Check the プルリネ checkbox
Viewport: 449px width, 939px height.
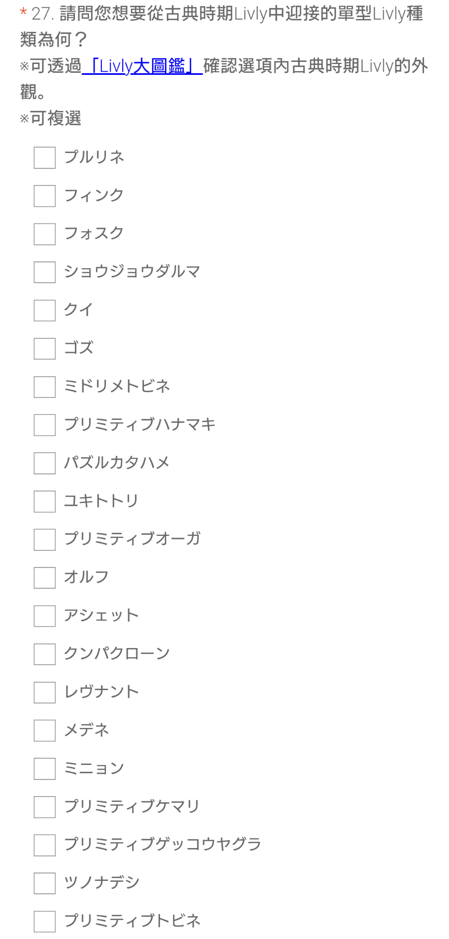point(45,158)
